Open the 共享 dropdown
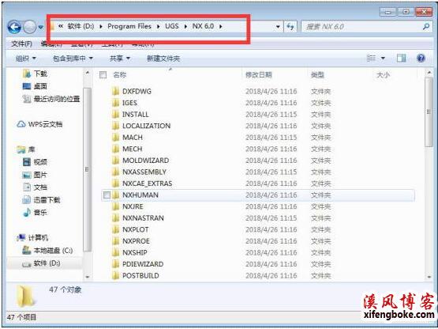 click(x=120, y=59)
